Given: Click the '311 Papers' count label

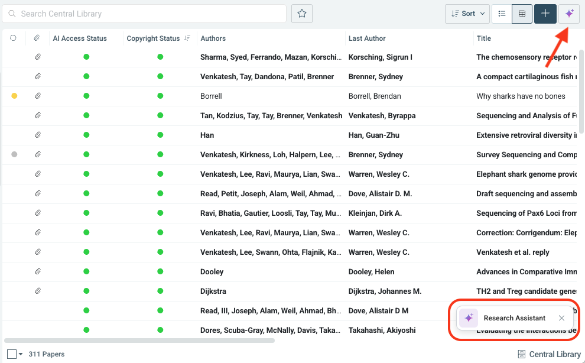Looking at the screenshot, I should point(47,354).
